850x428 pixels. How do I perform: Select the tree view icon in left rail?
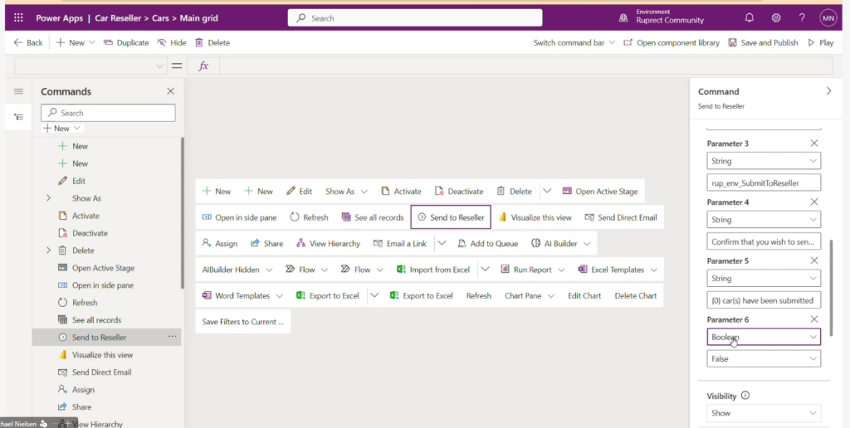pyautogui.click(x=18, y=117)
